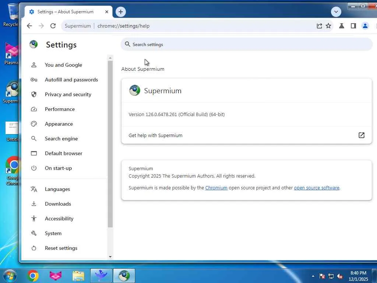Open You and Google settings
The image size is (377, 283).
(63, 65)
